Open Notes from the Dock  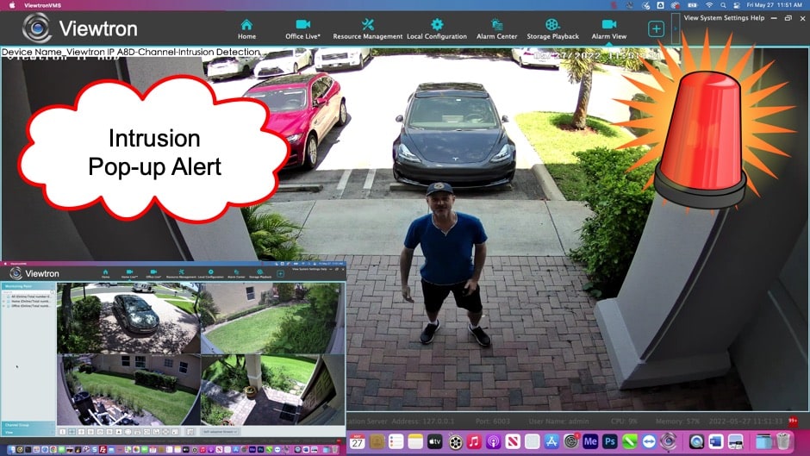click(x=415, y=441)
